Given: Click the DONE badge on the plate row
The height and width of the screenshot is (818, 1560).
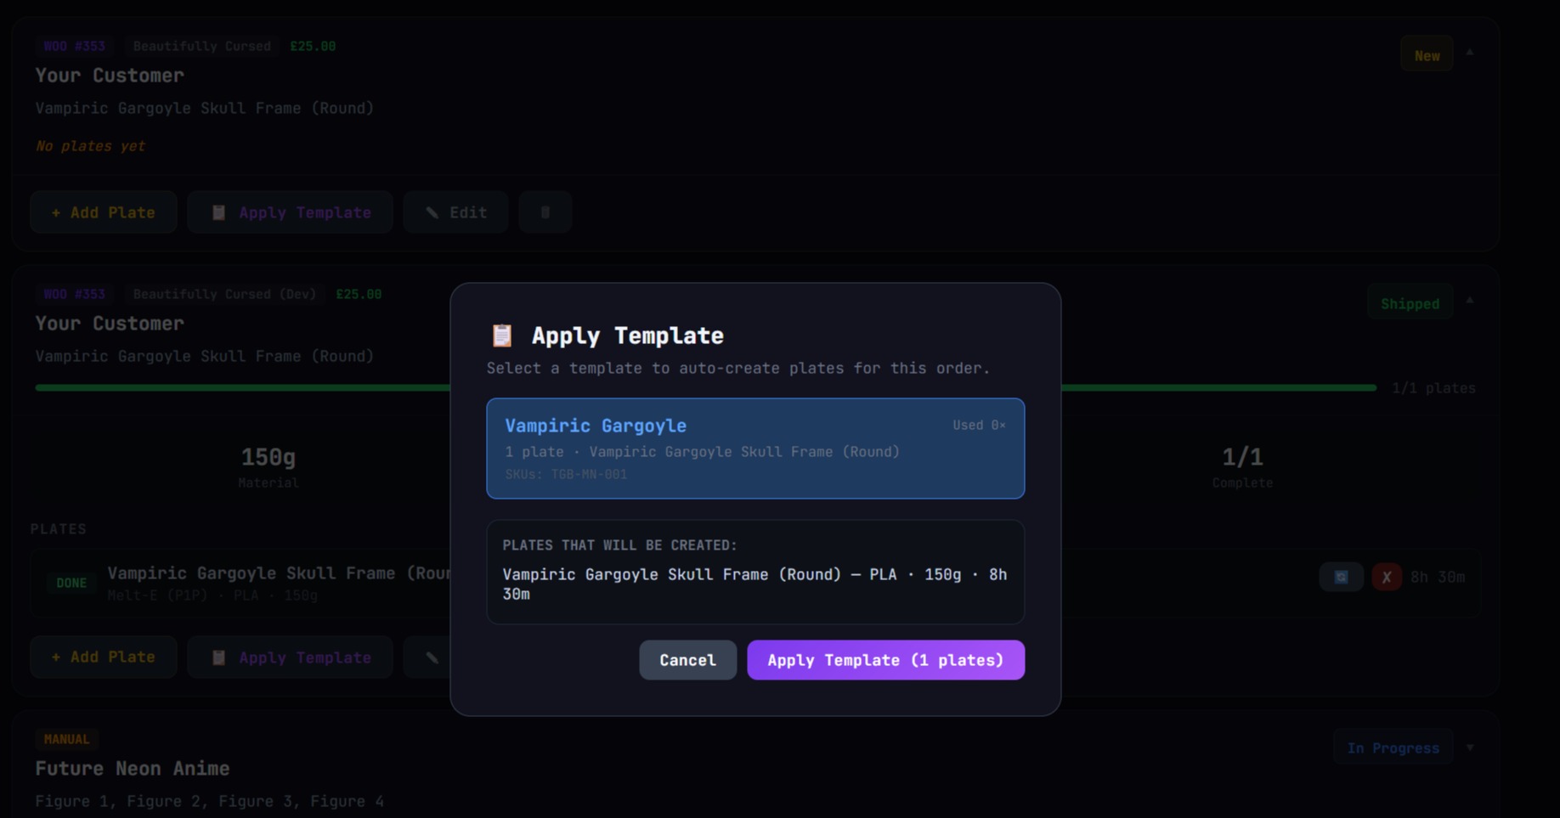Looking at the screenshot, I should (71, 584).
